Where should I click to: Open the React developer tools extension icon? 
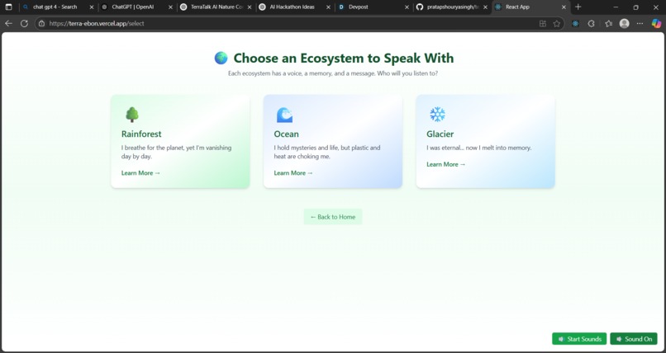pos(575,24)
